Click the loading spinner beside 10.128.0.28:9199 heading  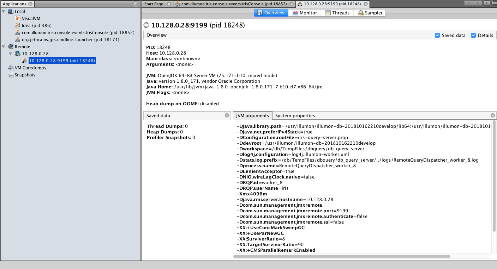[146, 25]
